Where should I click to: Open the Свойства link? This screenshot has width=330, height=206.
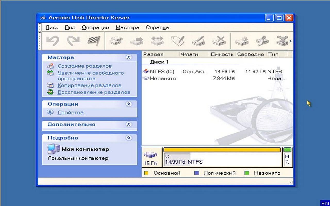[70, 113]
